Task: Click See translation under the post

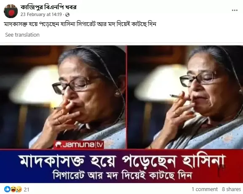Action: coord(22,35)
